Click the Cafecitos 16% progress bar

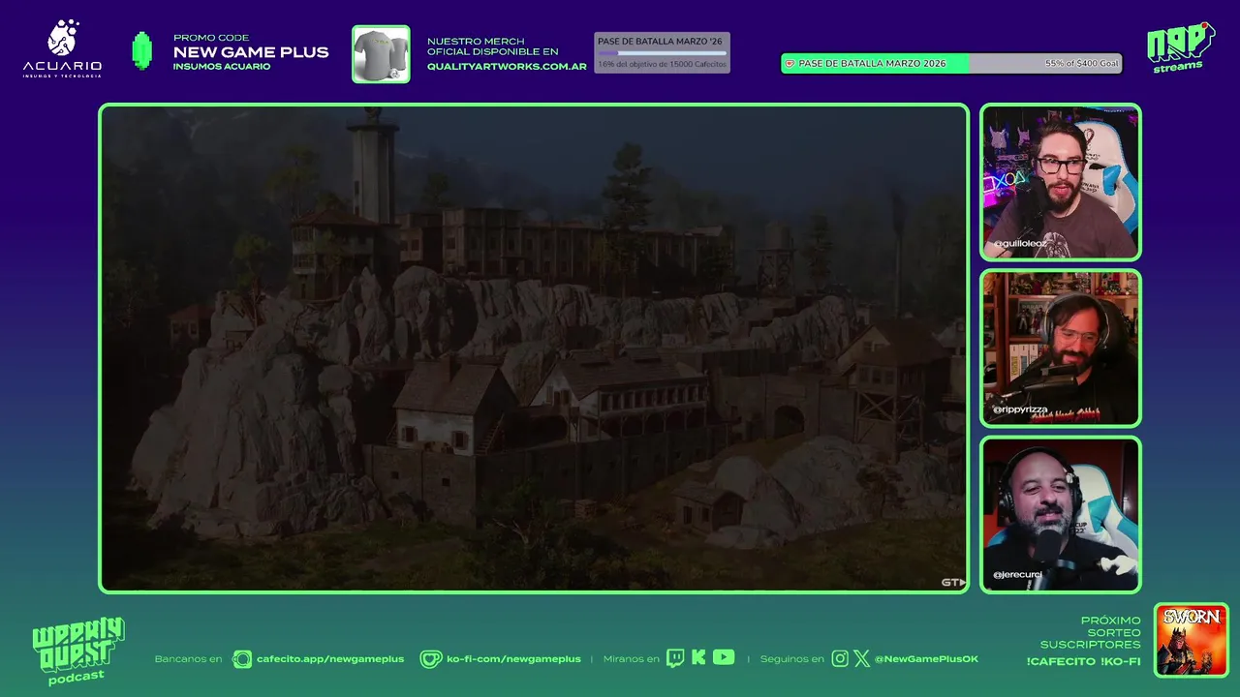662,52
